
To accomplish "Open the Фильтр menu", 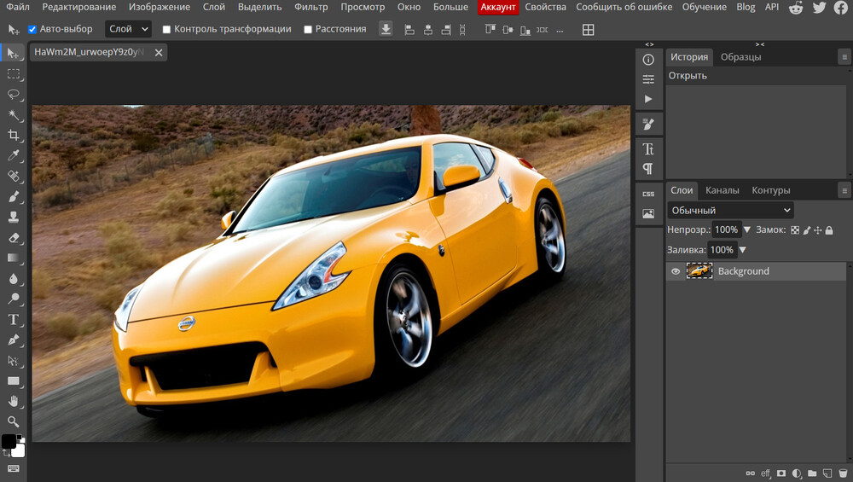I will (x=310, y=7).
